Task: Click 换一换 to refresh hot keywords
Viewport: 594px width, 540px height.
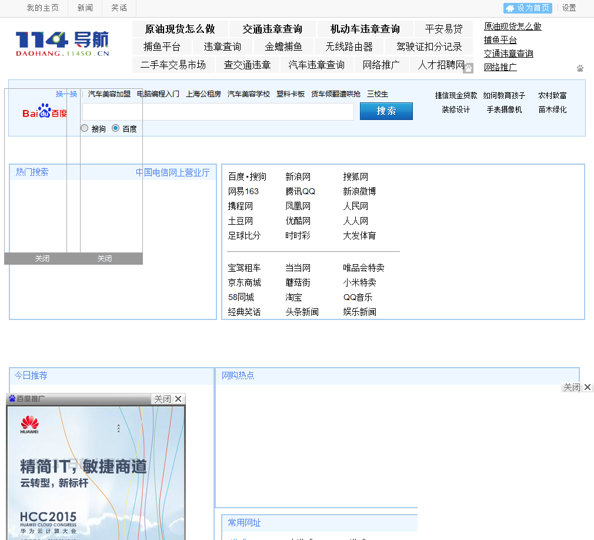Action: (66, 94)
